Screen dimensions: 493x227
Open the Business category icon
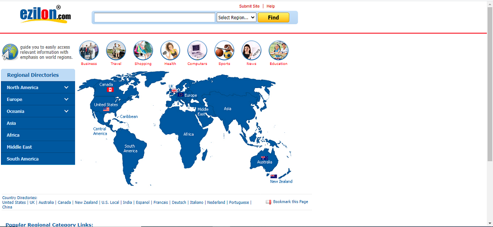click(x=89, y=50)
